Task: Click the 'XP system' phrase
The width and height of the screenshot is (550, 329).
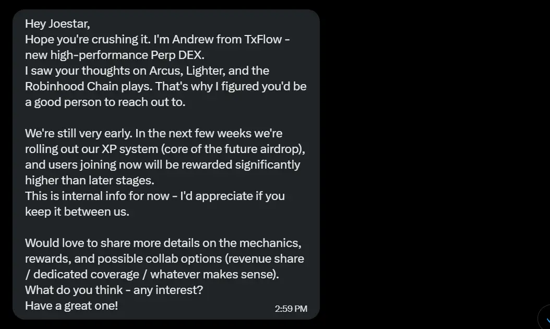Action: pyautogui.click(x=130, y=149)
